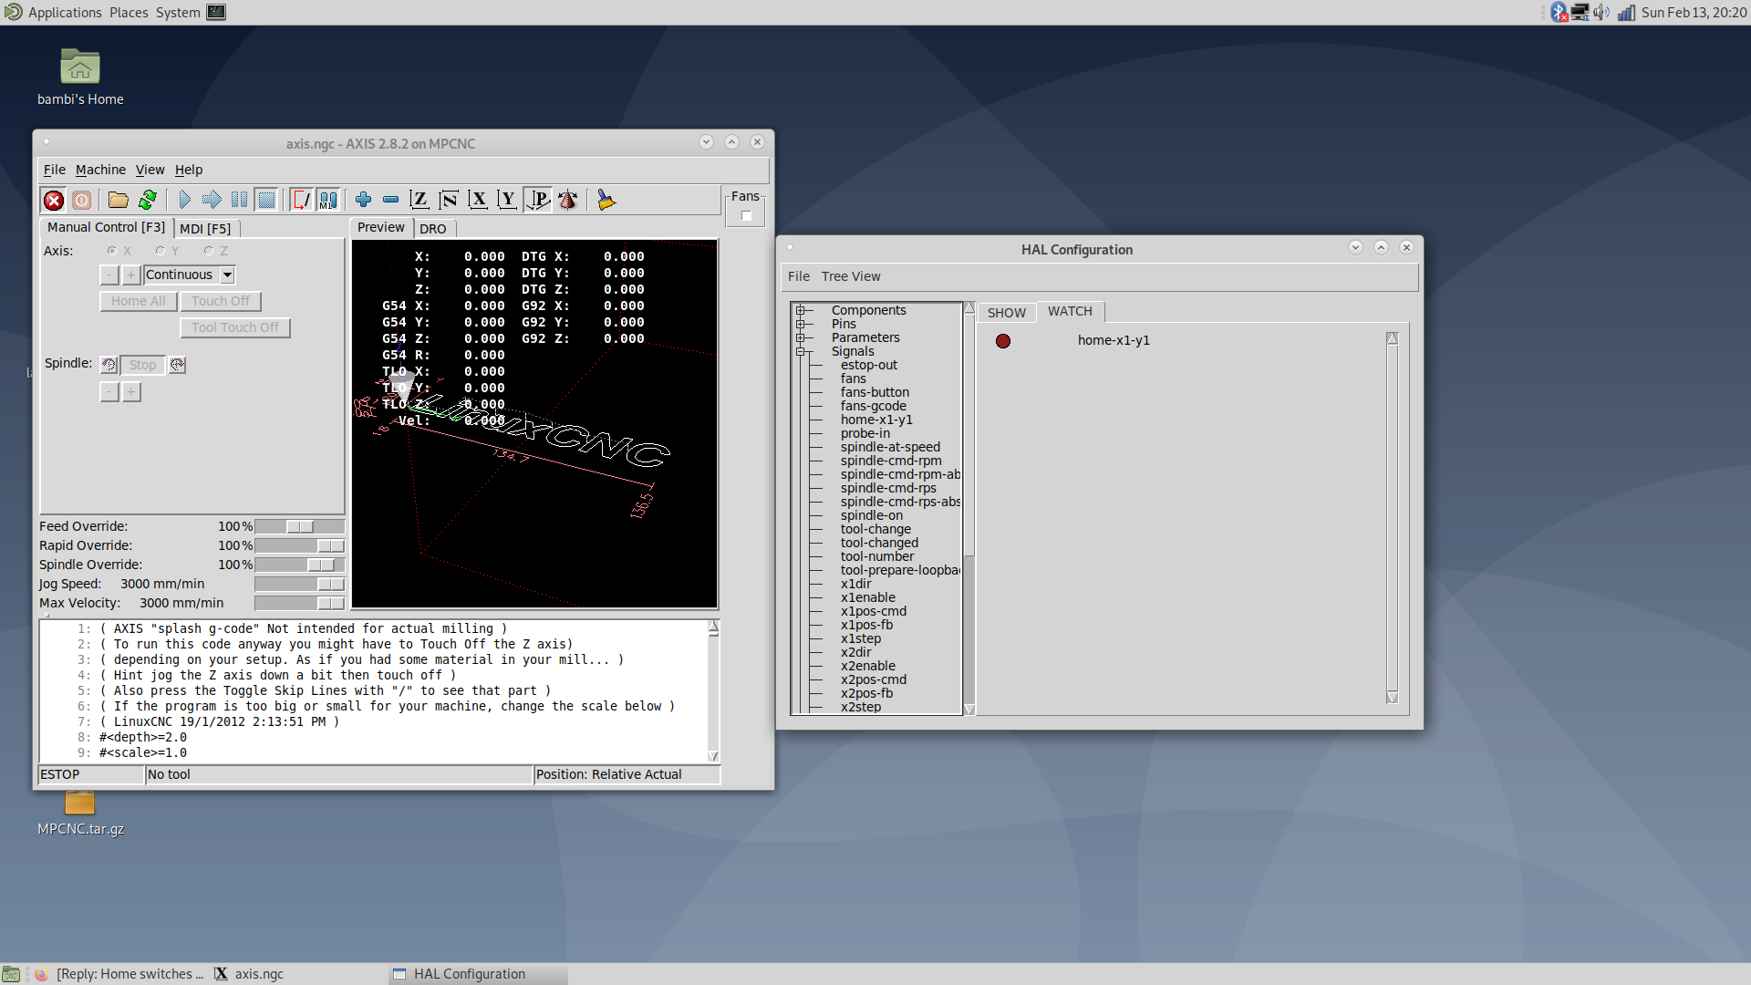Switch to Top View Z icon
1751x985 pixels.
[419, 200]
